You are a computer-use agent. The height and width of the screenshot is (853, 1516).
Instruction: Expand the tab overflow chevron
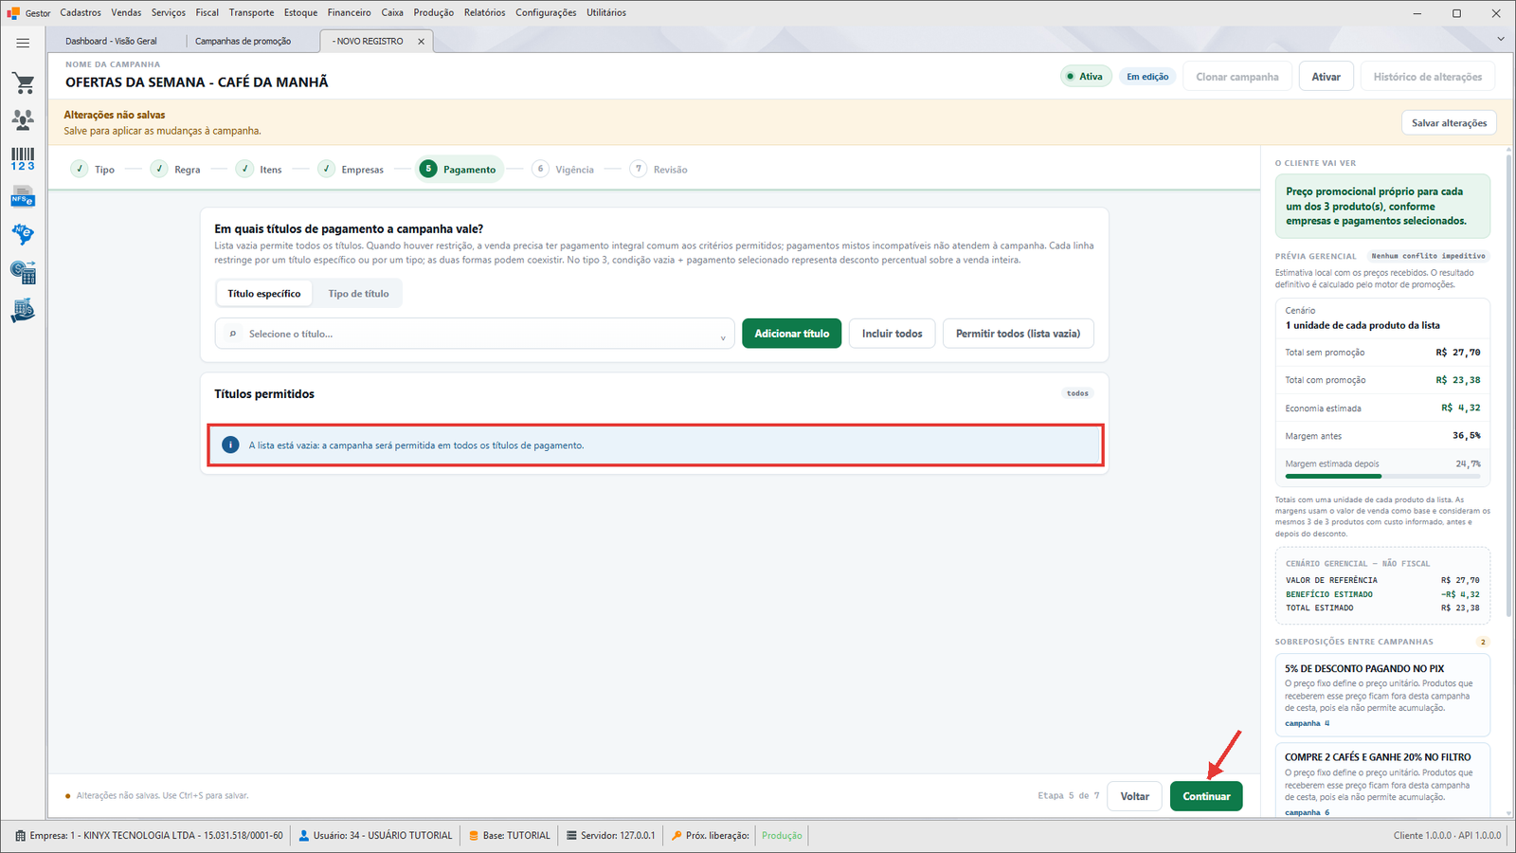point(1501,40)
